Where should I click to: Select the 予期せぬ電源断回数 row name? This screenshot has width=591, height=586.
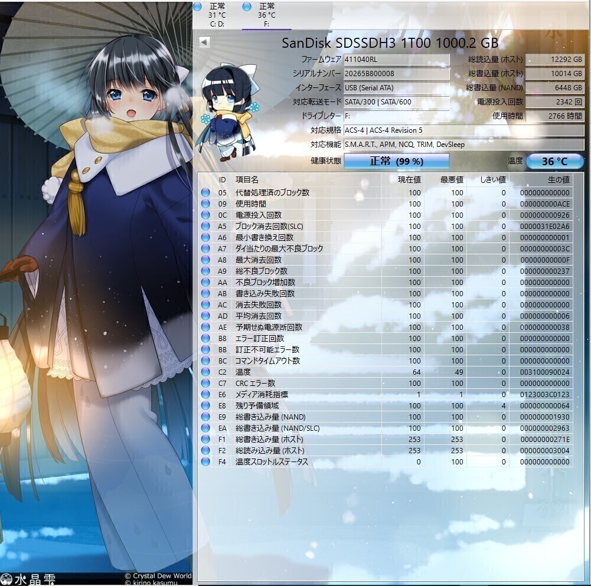coord(269,327)
